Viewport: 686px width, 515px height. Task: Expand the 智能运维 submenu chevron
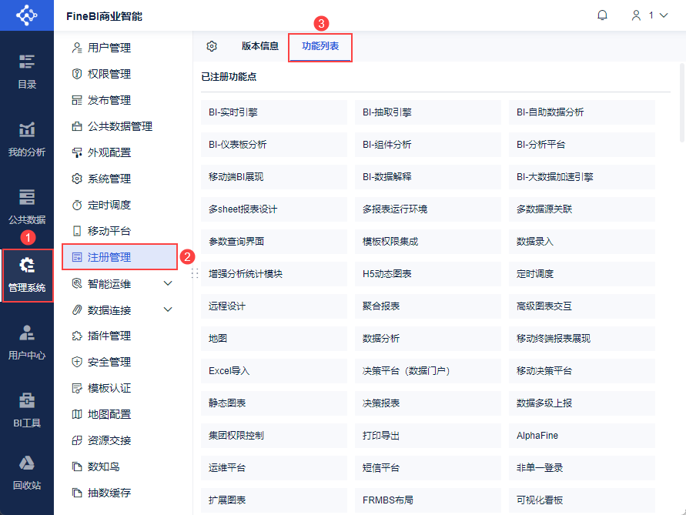pyautogui.click(x=168, y=283)
